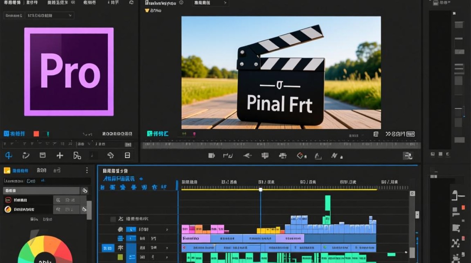The height and width of the screenshot is (263, 471).
Task: Click the blue source panel tab under the Pro logo
Action: (14, 134)
